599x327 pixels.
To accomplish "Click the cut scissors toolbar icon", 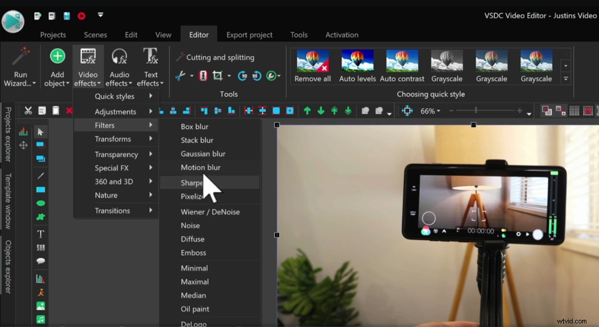I will [x=28, y=111].
